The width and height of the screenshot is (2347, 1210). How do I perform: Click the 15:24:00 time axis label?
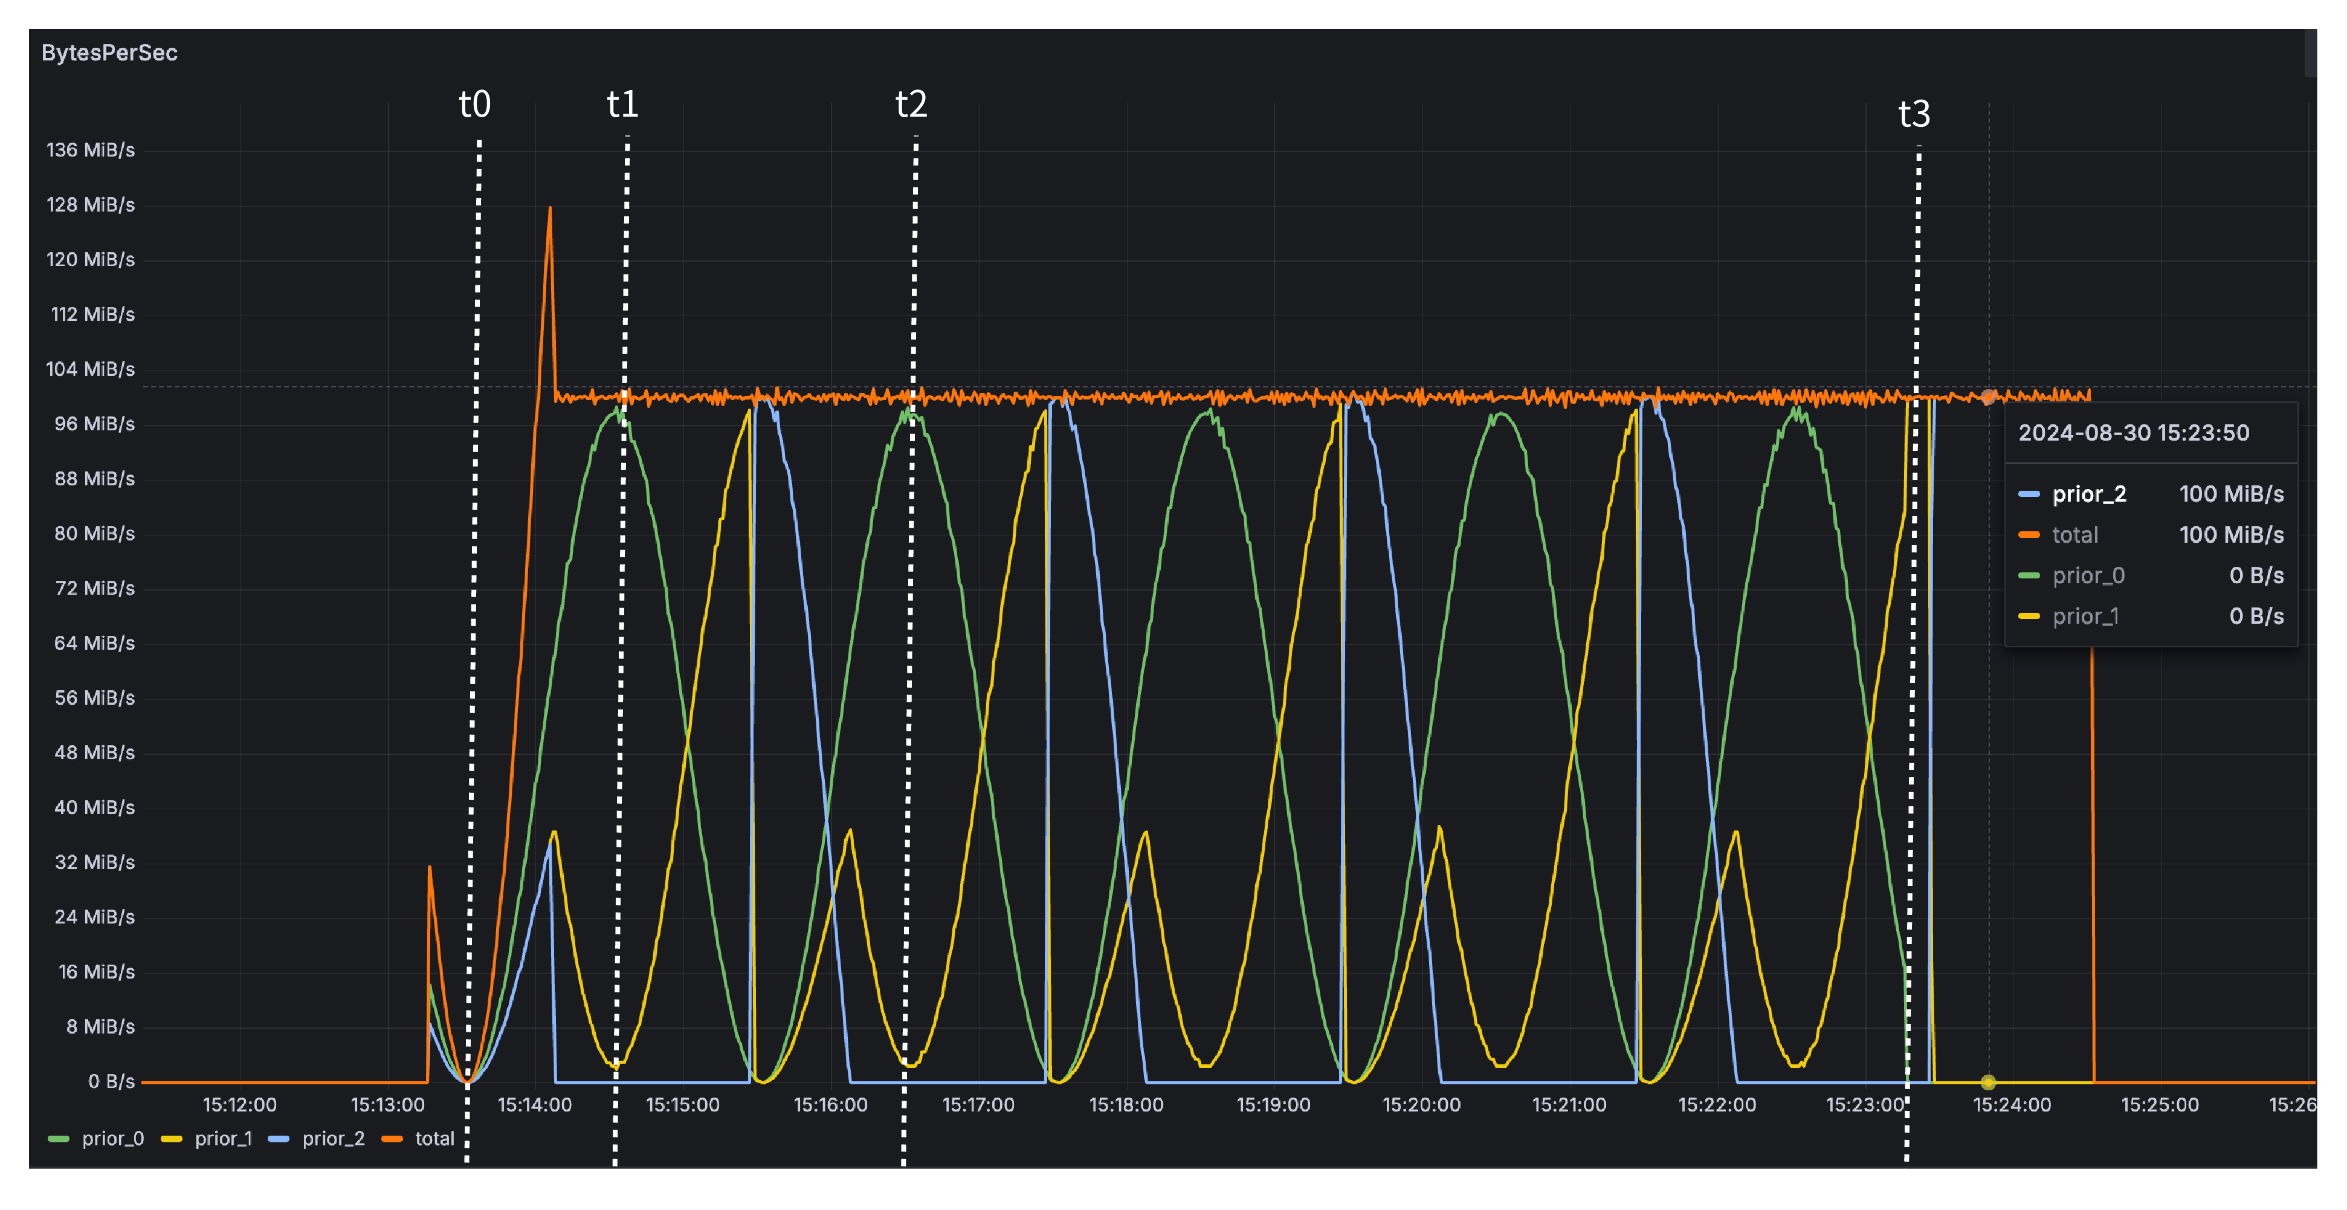point(2012,1105)
